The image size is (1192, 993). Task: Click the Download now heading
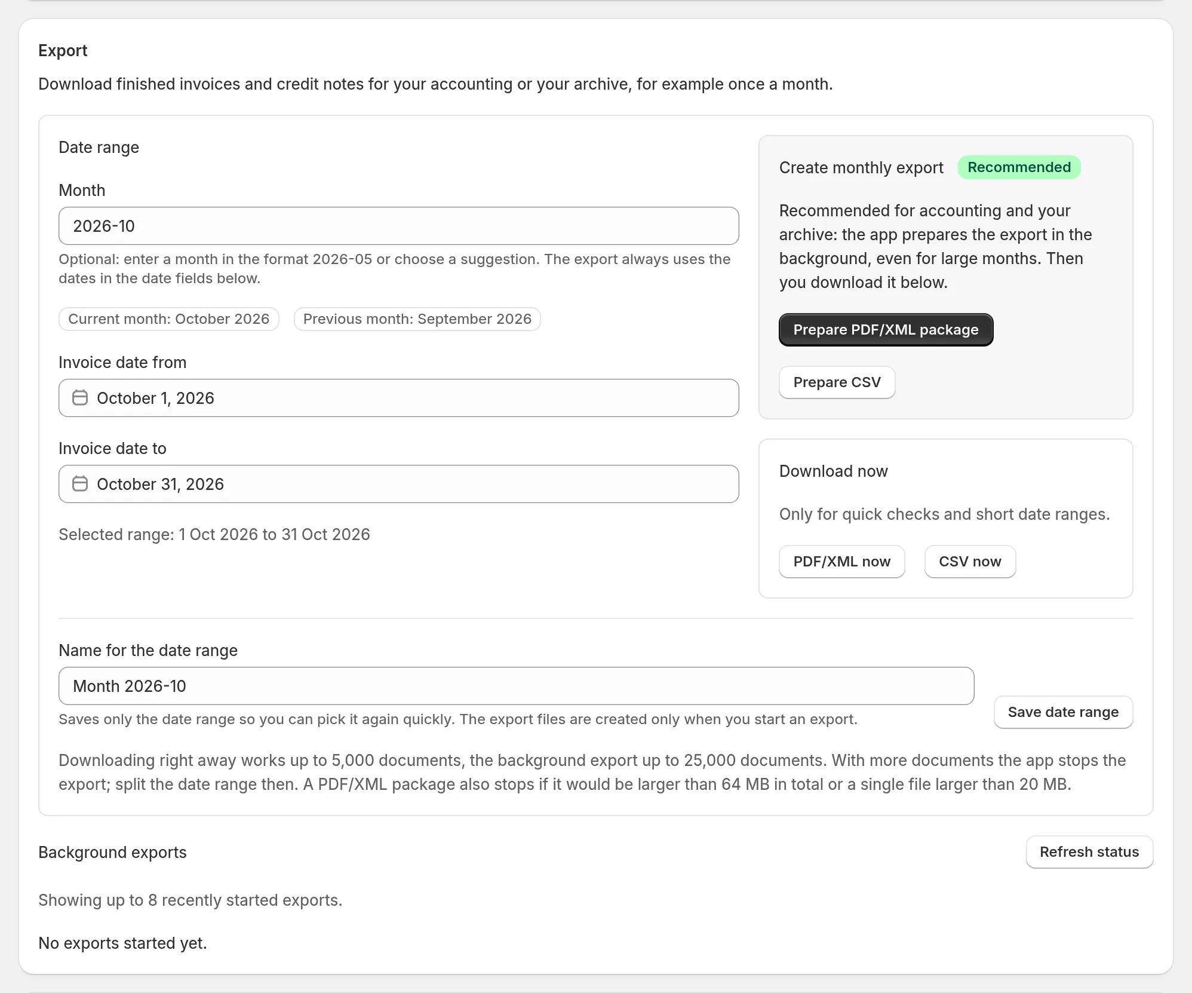pos(834,471)
